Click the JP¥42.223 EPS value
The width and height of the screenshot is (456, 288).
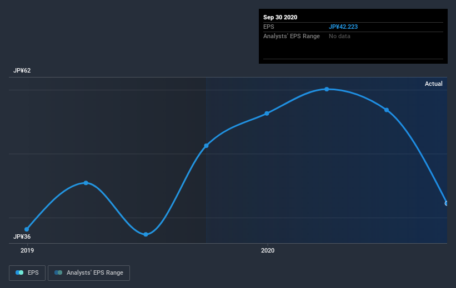click(x=343, y=27)
